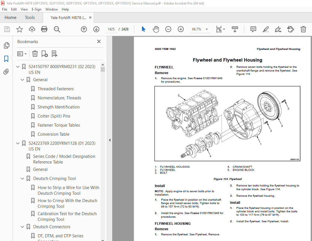Collapse the 524223769 2200YRM1128 bookmark
This screenshot has height=241, width=312.
18,144
